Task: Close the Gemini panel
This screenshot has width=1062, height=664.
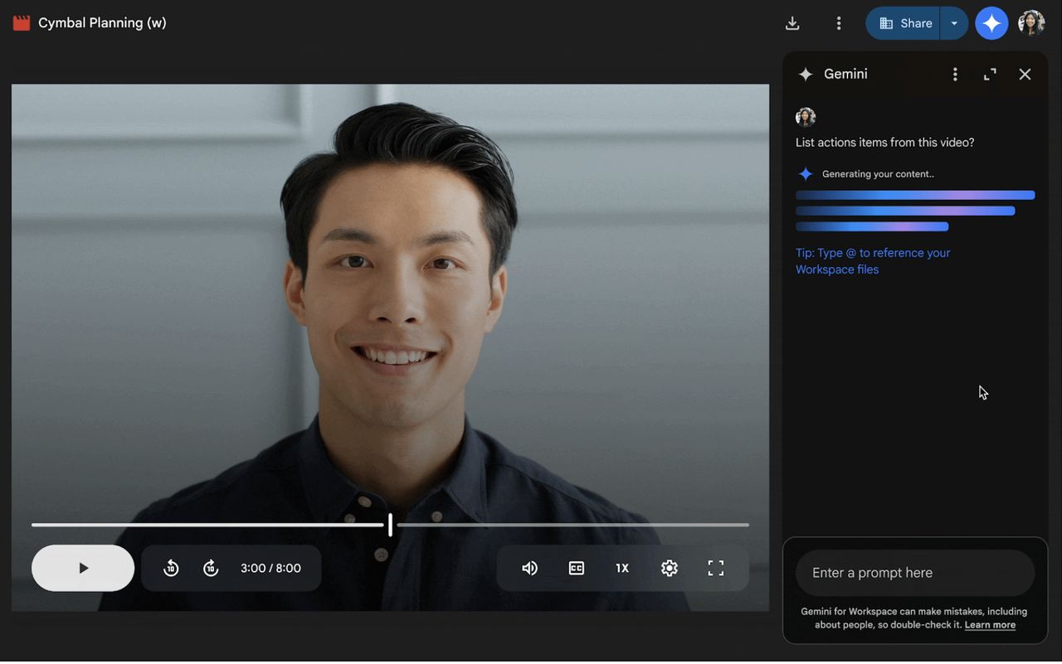Action: tap(1025, 75)
